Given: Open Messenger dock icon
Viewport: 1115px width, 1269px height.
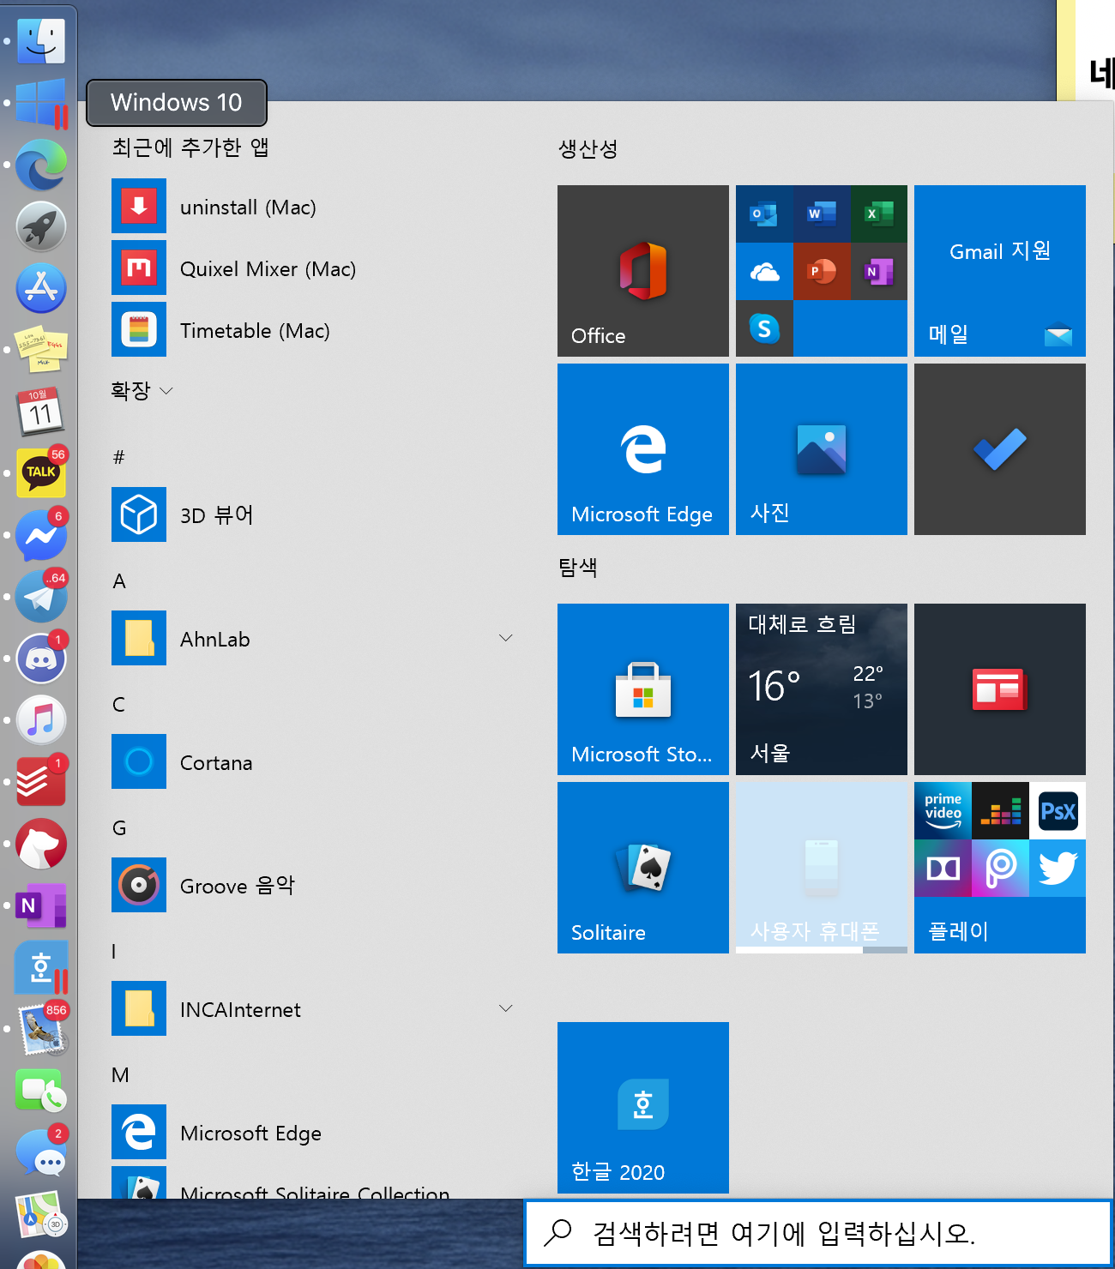Looking at the screenshot, I should 40,535.
